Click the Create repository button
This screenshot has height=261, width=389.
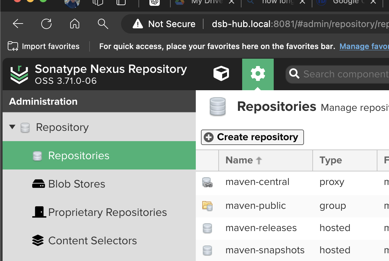click(x=252, y=137)
